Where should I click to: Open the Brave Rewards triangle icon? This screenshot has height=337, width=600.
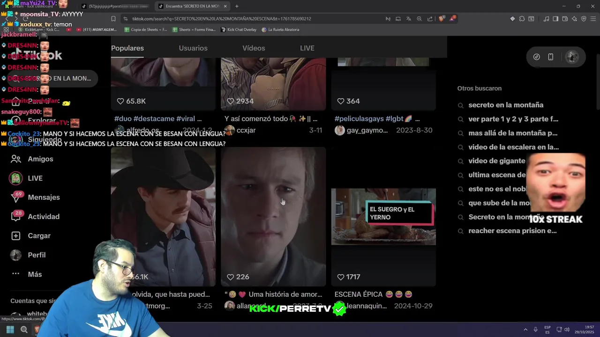click(452, 19)
